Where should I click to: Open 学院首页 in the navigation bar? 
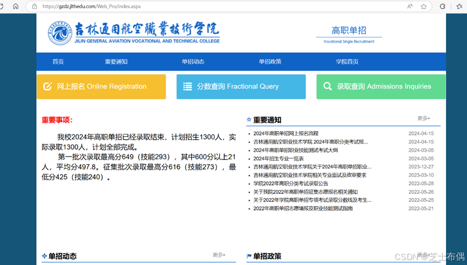coord(347,62)
